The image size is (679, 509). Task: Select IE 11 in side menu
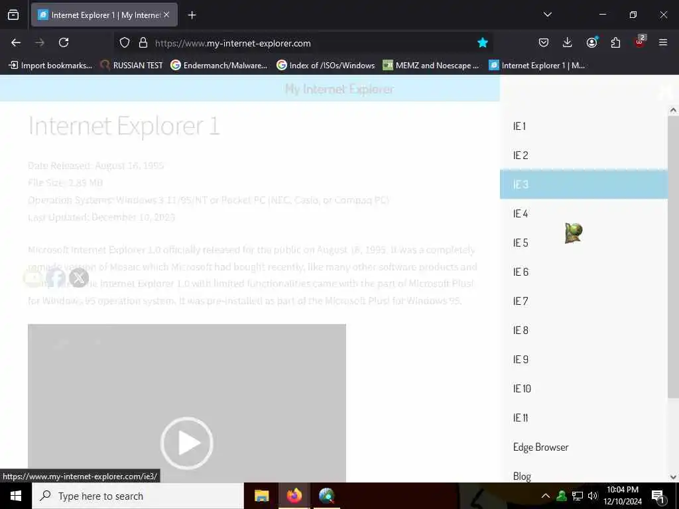pyautogui.click(x=584, y=418)
